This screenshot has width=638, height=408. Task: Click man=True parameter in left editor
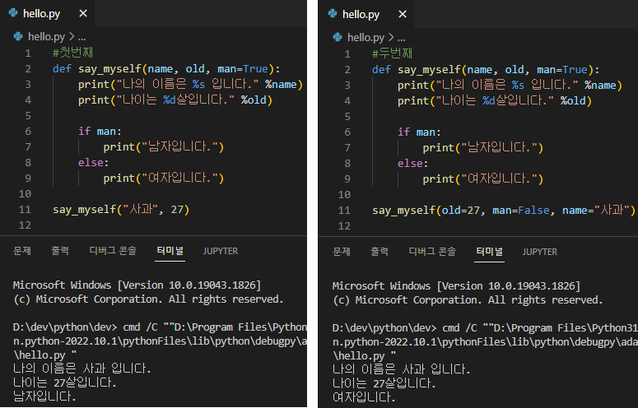click(243, 68)
